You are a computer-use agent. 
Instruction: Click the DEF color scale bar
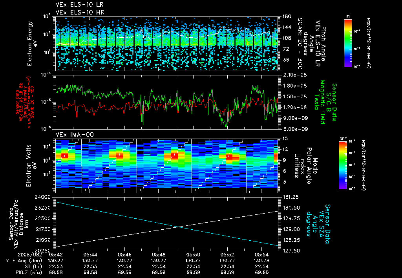pos(343,165)
